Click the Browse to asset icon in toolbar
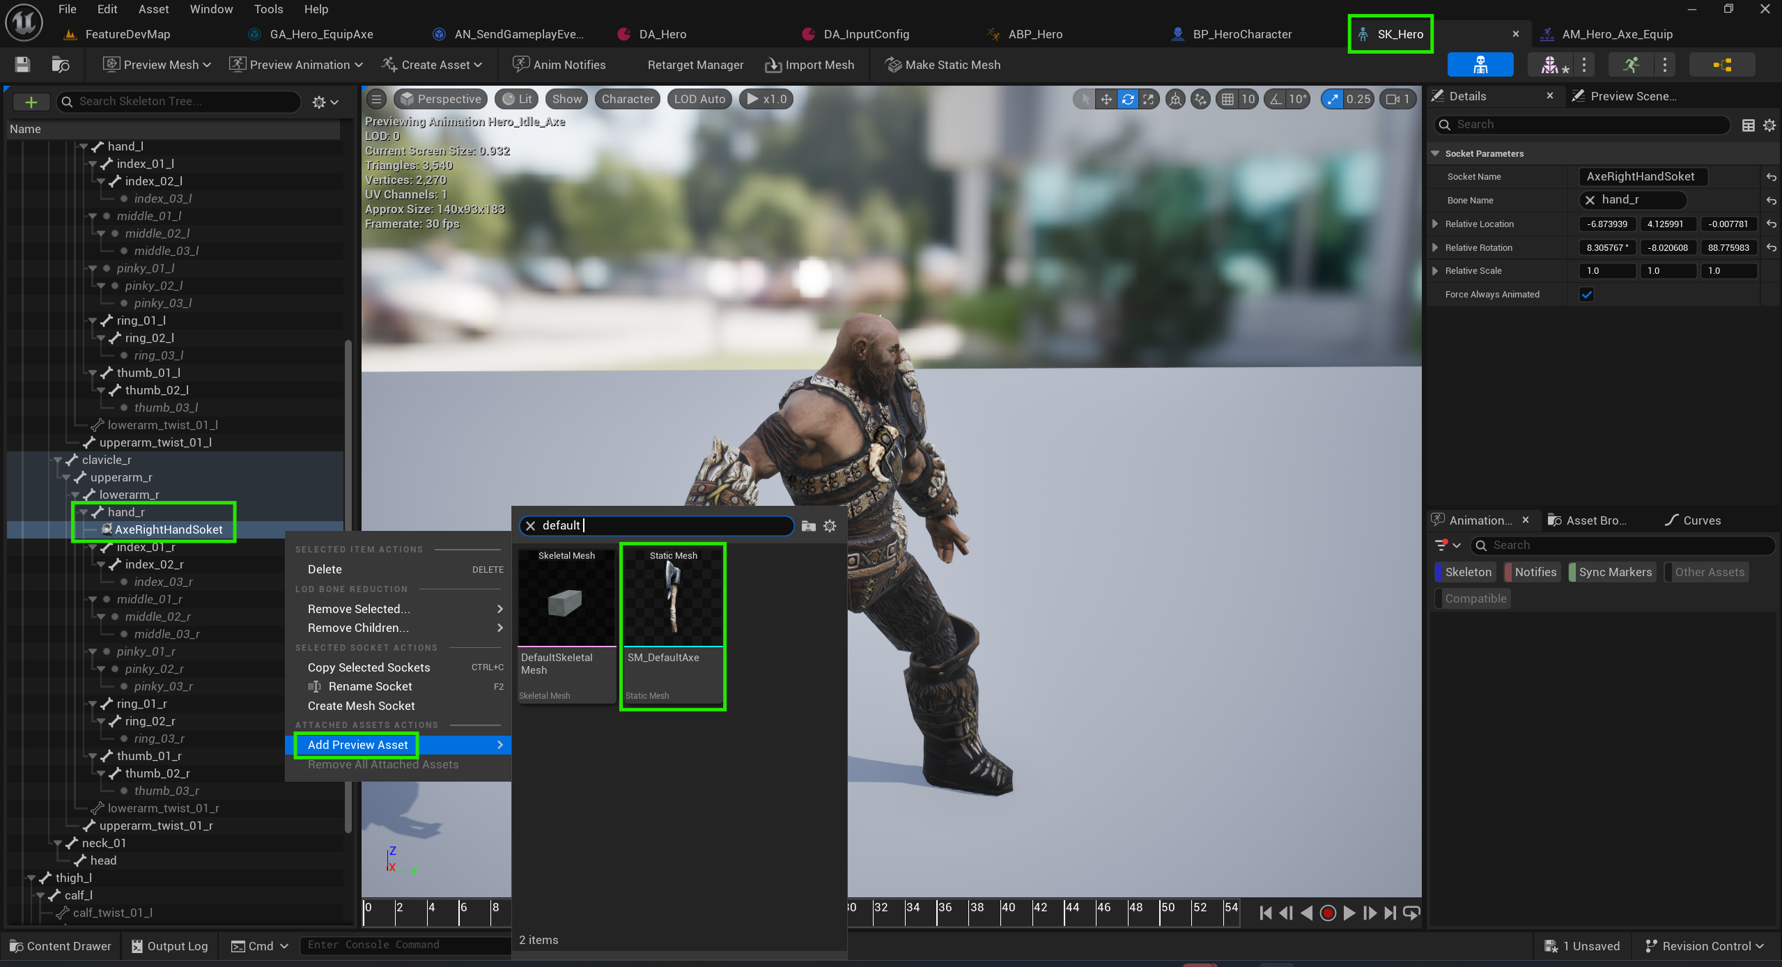The image size is (1782, 967). [61, 65]
